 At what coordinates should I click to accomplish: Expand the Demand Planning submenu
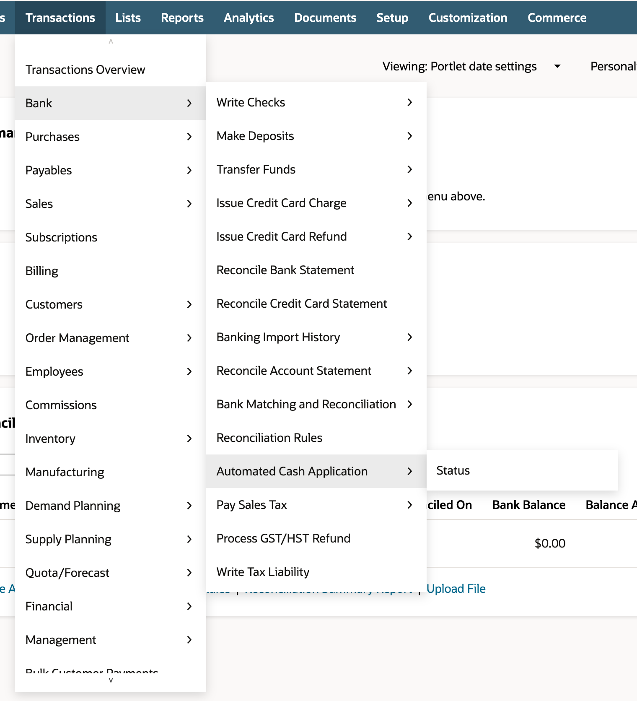pyautogui.click(x=111, y=506)
